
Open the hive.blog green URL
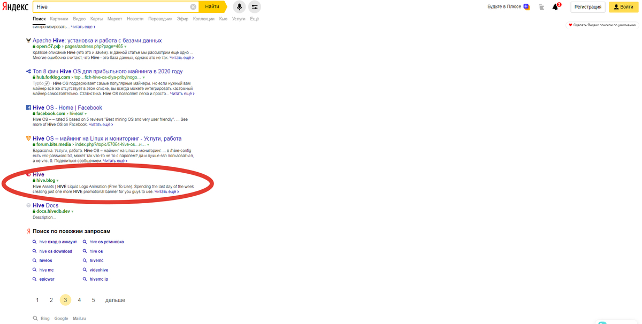[x=45, y=181]
